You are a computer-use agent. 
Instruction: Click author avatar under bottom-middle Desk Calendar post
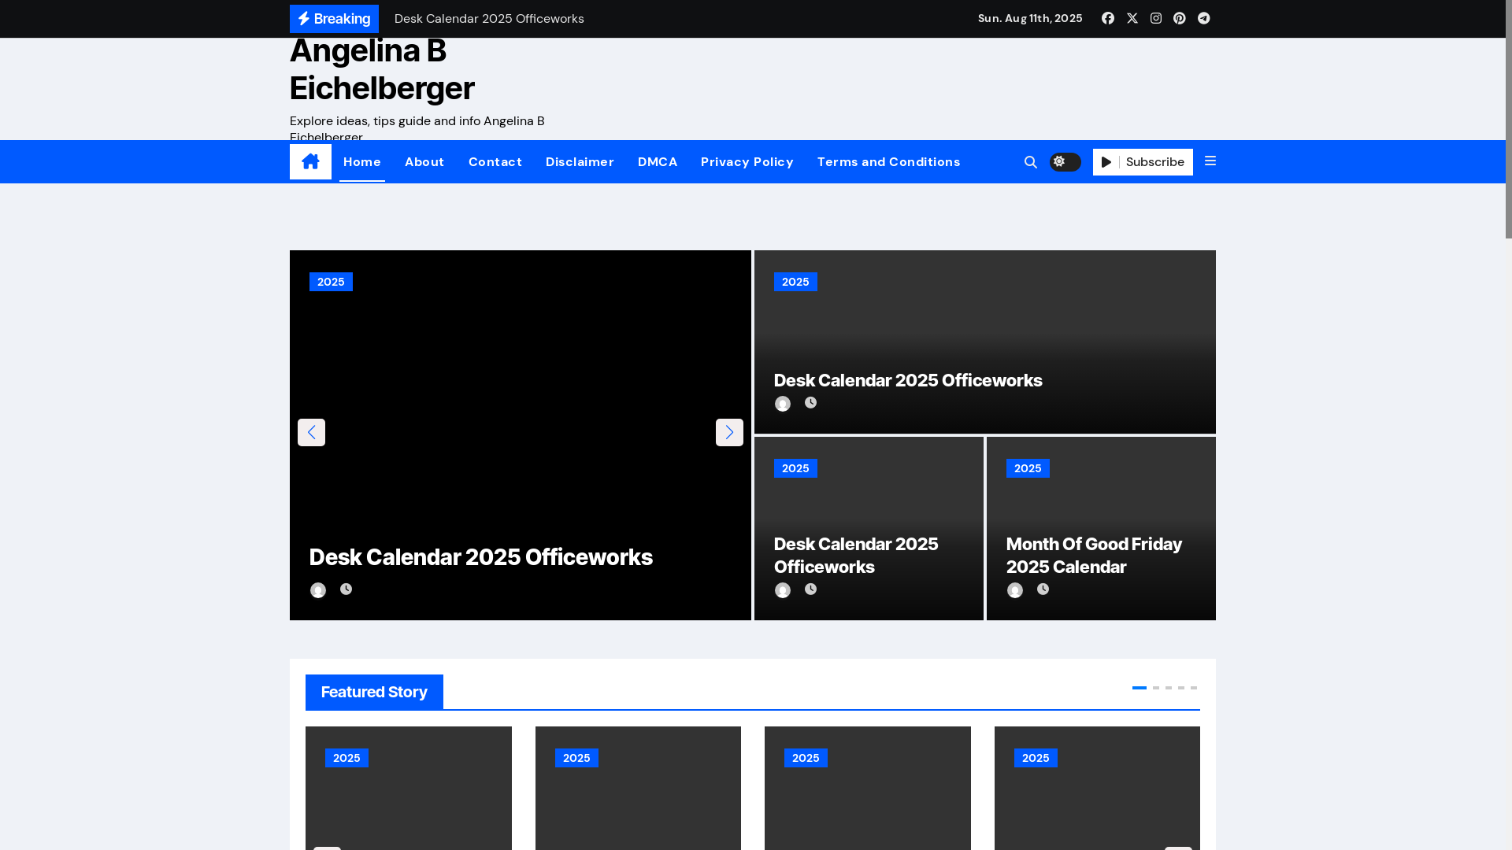783,590
